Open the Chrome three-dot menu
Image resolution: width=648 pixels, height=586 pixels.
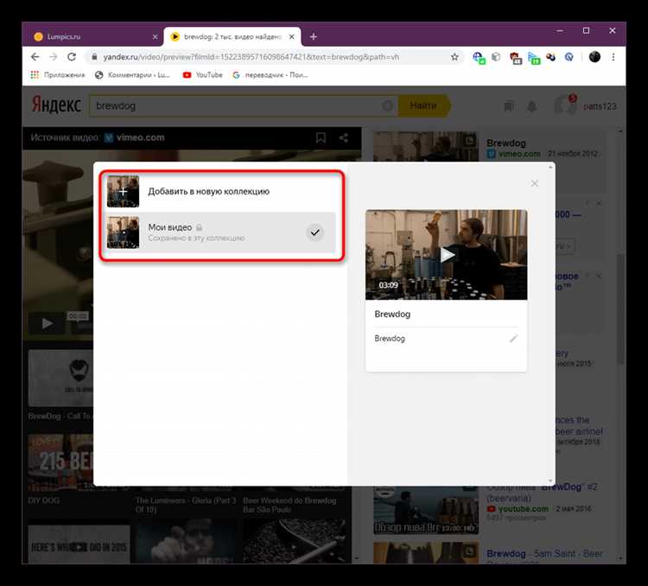point(613,57)
